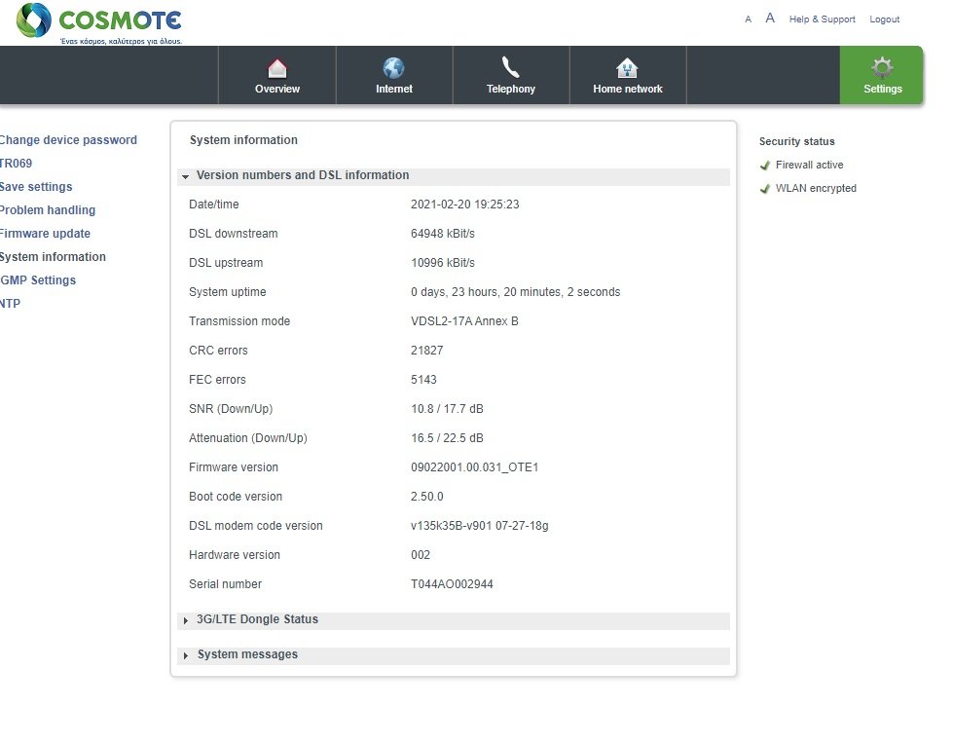Screen dimensions: 953x745
Task: Click the Settings gear icon
Action: (x=882, y=67)
